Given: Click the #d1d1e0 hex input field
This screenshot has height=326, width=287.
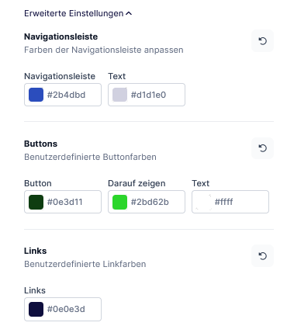Looking at the screenshot, I should (x=157, y=95).
